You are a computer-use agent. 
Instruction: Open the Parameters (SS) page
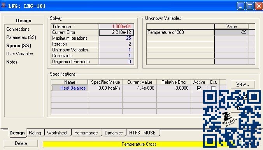pos(21,37)
